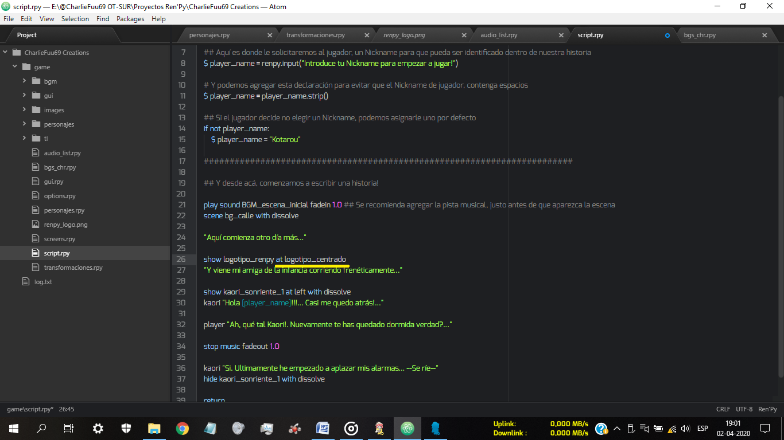Open the Windows notification center icon
The image size is (784, 440).
pyautogui.click(x=764, y=428)
